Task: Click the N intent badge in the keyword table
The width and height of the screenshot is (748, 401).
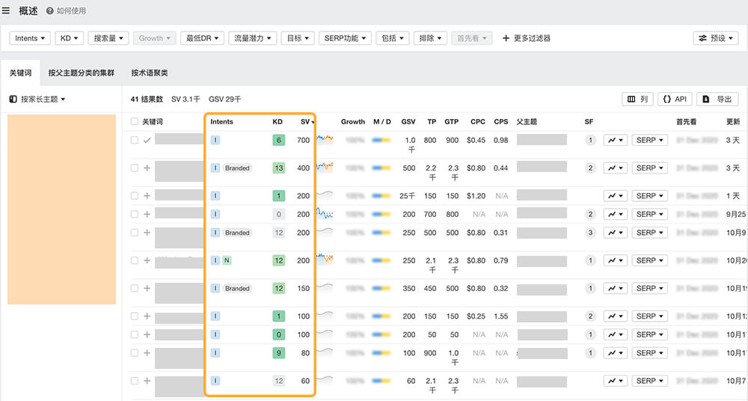Action: [227, 260]
